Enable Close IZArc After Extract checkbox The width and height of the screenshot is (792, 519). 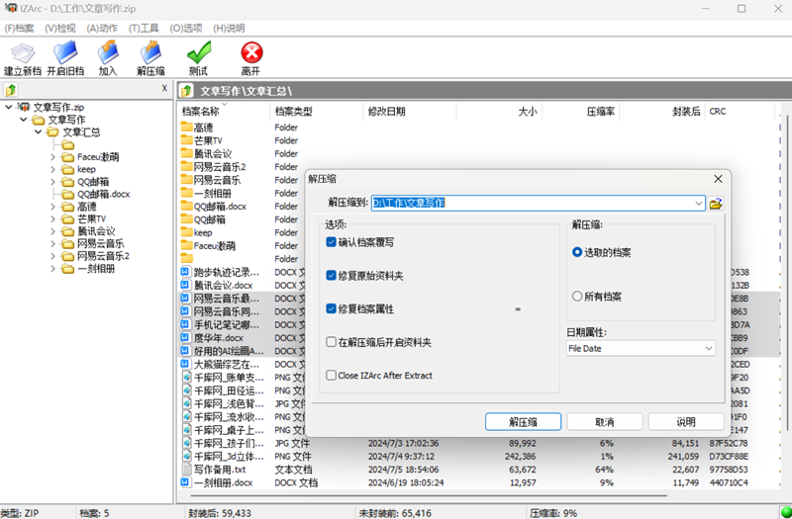(x=332, y=376)
